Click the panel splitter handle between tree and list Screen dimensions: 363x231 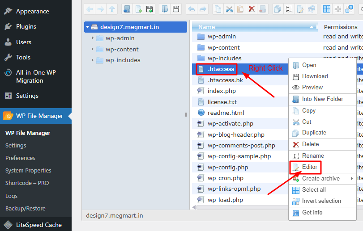point(186,115)
